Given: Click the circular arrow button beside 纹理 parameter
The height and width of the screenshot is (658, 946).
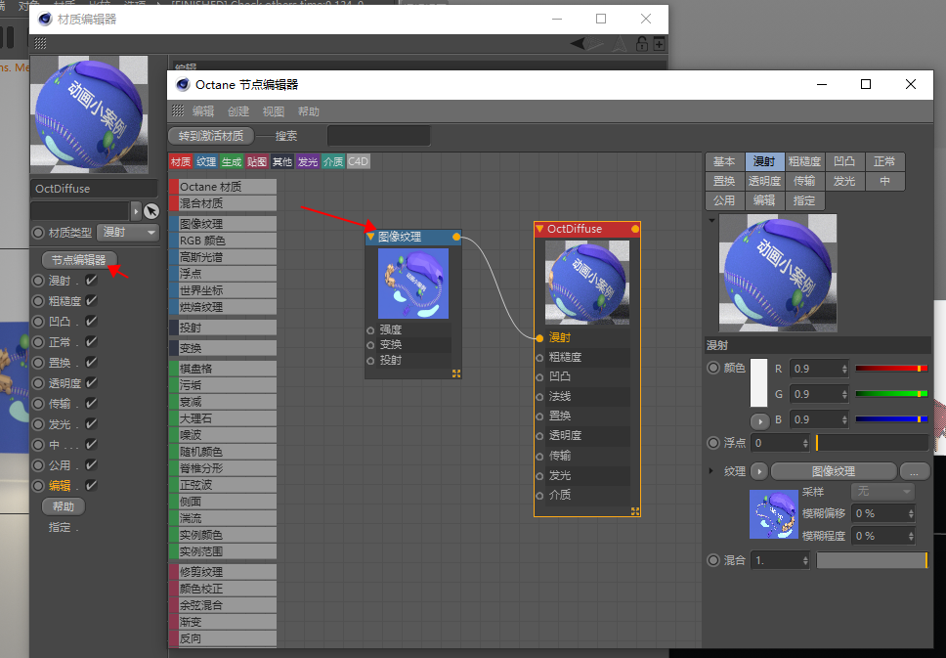Looking at the screenshot, I should point(759,471).
